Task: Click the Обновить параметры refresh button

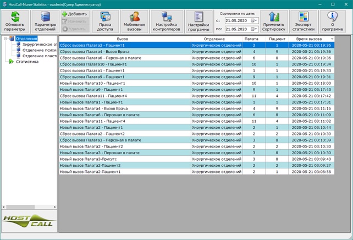Action: pos(15,22)
